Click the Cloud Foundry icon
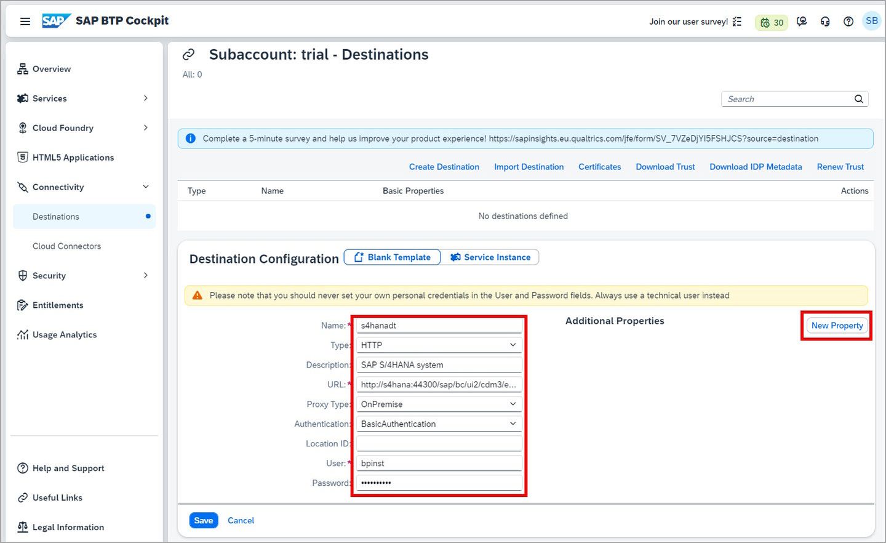 23,128
